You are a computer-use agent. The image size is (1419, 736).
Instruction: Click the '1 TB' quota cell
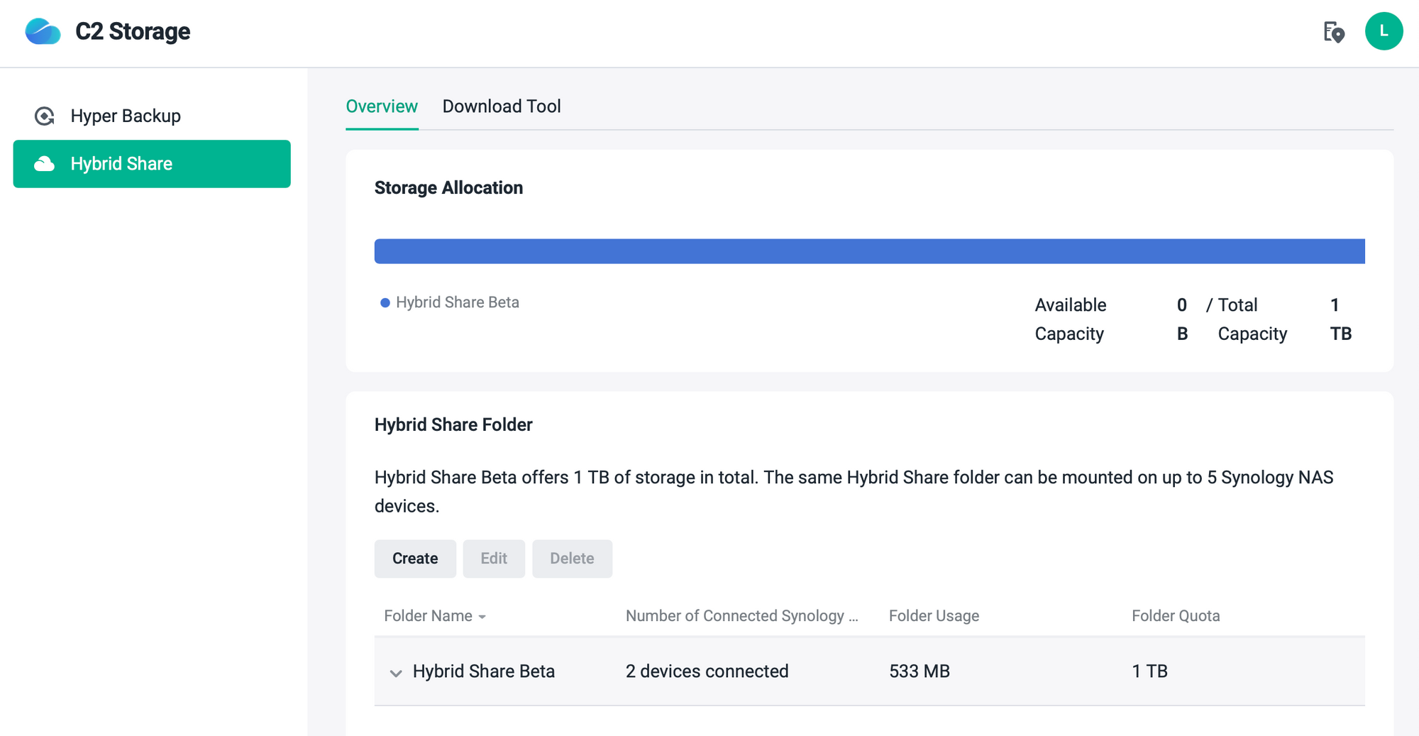coord(1149,671)
